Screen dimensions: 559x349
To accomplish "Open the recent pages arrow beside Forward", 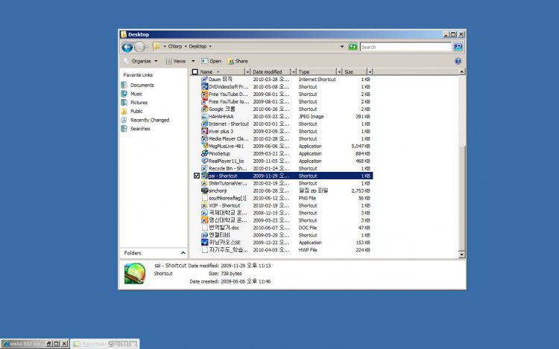I will (x=148, y=47).
